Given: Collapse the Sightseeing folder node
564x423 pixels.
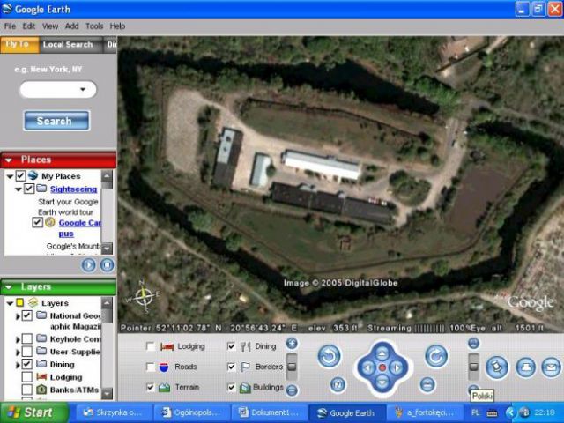Looking at the screenshot, I should click(19, 189).
